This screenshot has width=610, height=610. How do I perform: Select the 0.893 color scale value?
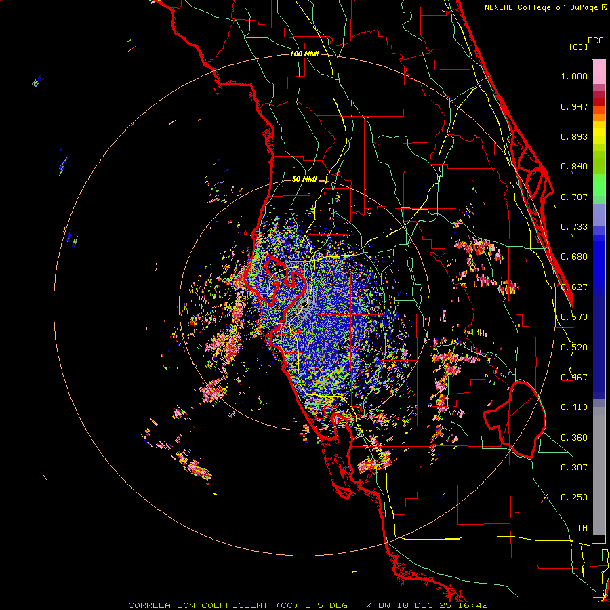coord(574,136)
